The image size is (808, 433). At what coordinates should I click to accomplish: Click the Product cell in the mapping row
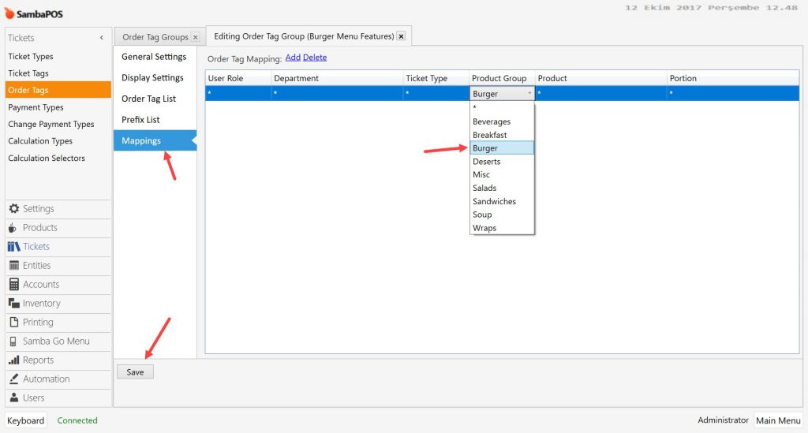600,93
